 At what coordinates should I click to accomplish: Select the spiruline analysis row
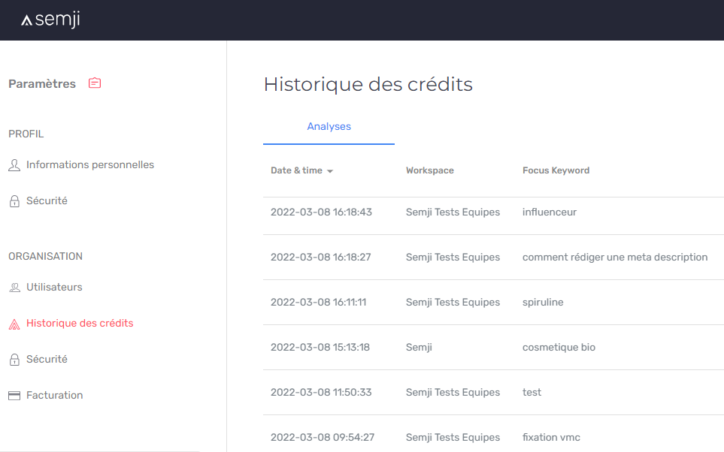point(494,302)
